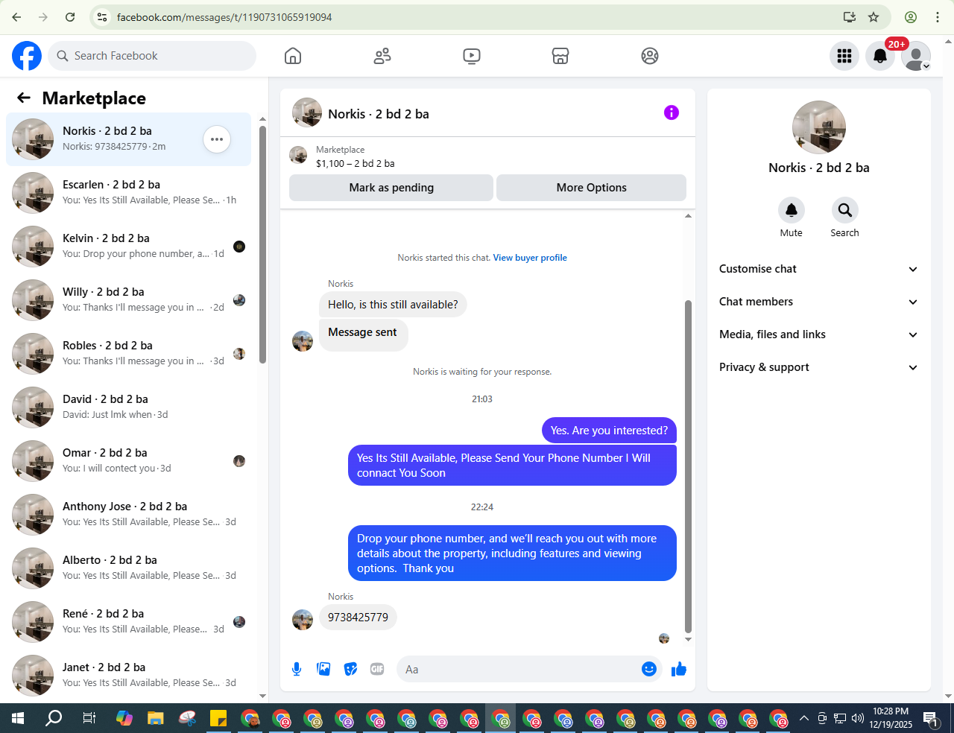This screenshot has width=954, height=733.
Task: Open the David conversation
Action: (128, 407)
